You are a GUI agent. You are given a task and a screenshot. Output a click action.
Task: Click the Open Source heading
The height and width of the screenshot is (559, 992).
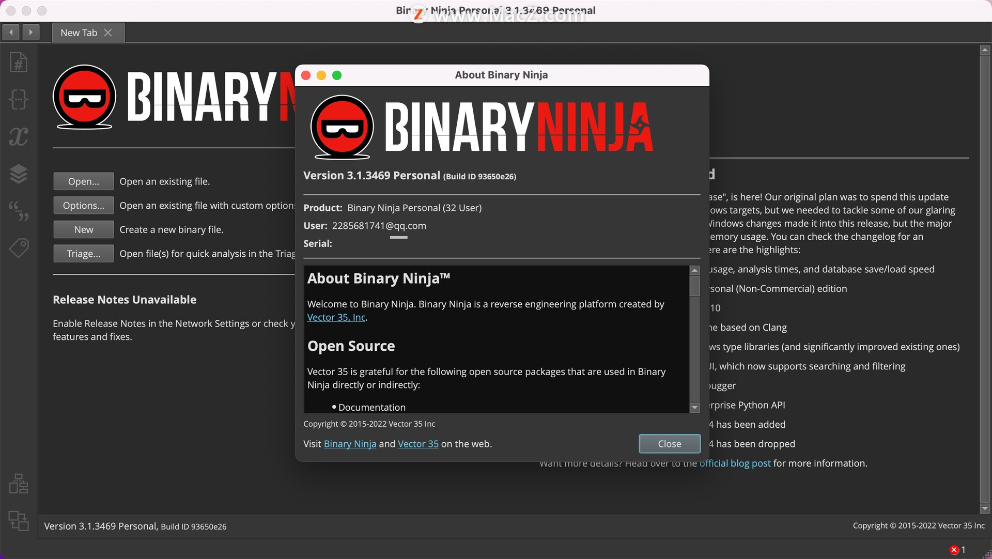(x=351, y=346)
